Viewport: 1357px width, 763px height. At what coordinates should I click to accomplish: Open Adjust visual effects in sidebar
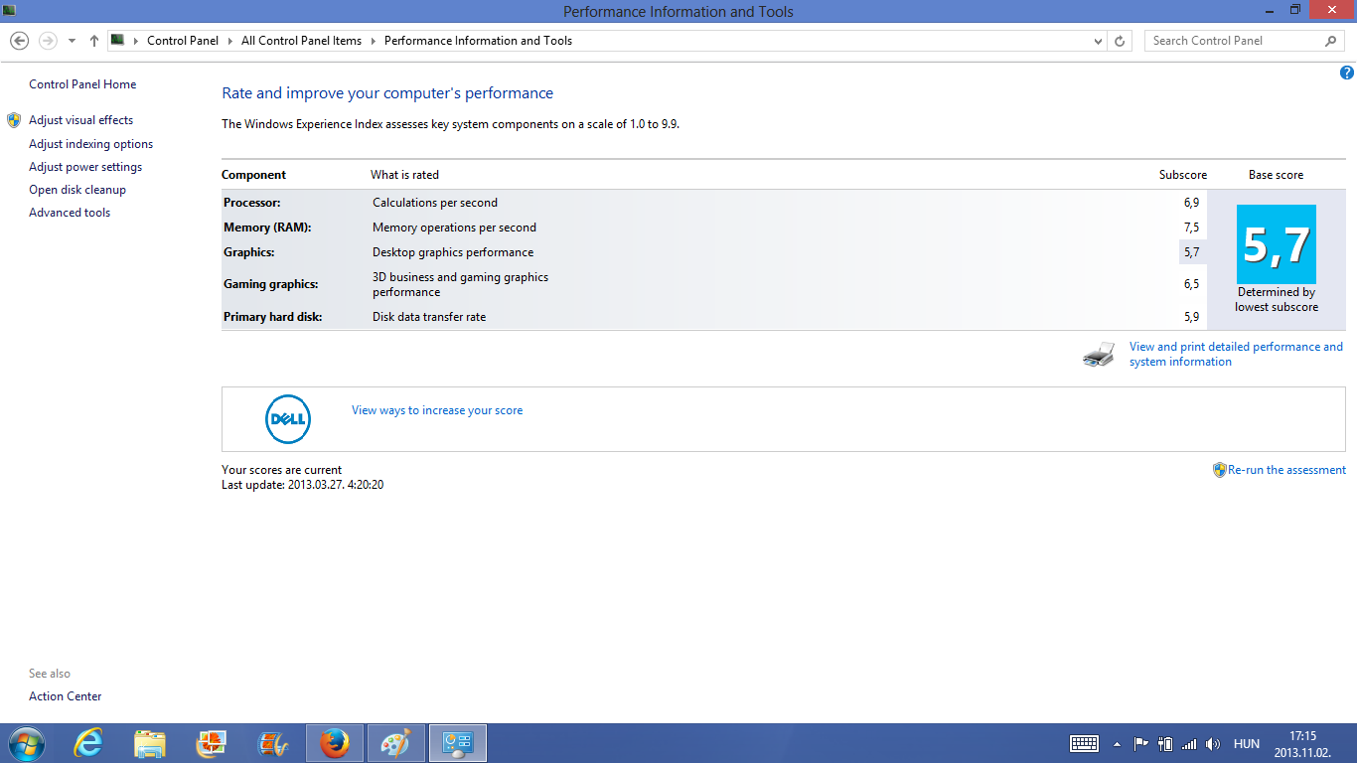coord(80,120)
